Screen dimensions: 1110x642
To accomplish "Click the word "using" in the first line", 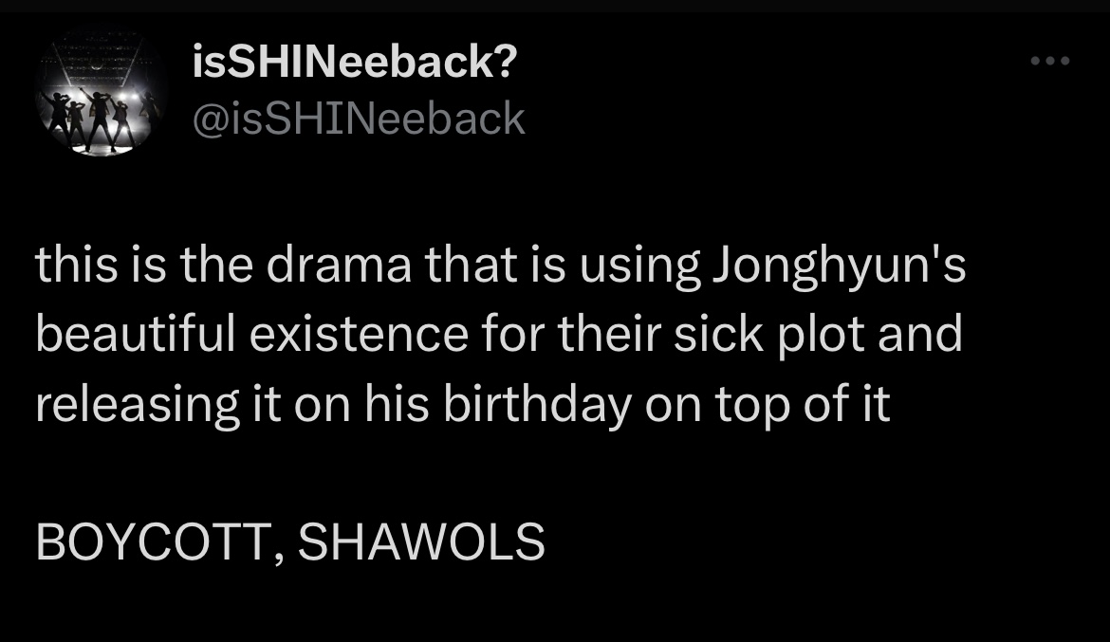I will coord(640,266).
